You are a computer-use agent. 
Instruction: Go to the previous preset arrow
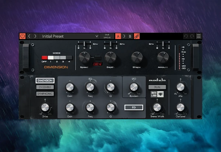tap(29, 36)
